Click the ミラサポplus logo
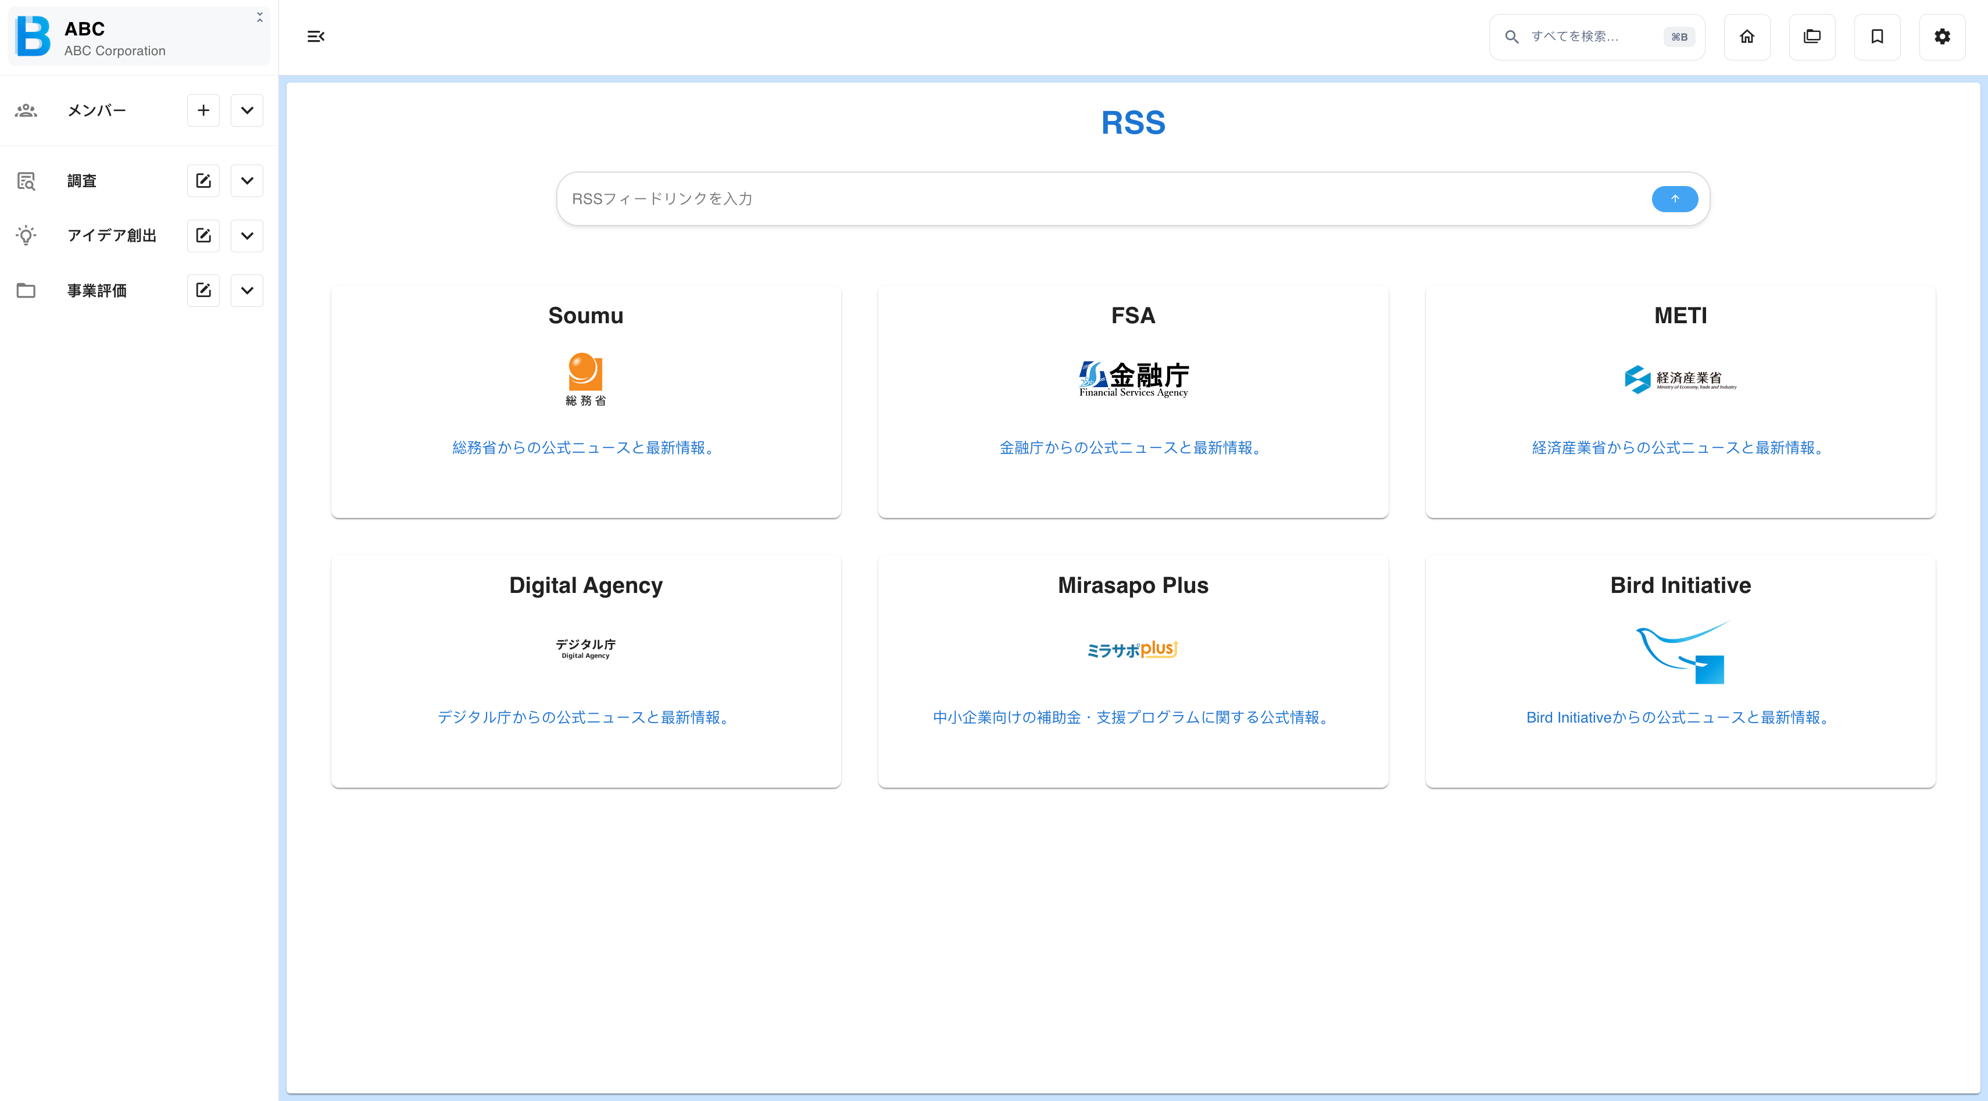Viewport: 1988px width, 1101px height. tap(1133, 649)
